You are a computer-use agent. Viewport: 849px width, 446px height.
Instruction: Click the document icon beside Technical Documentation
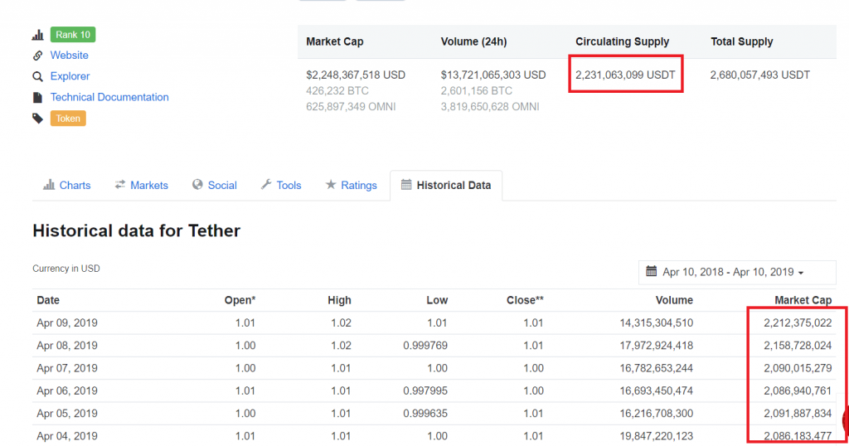pos(37,97)
